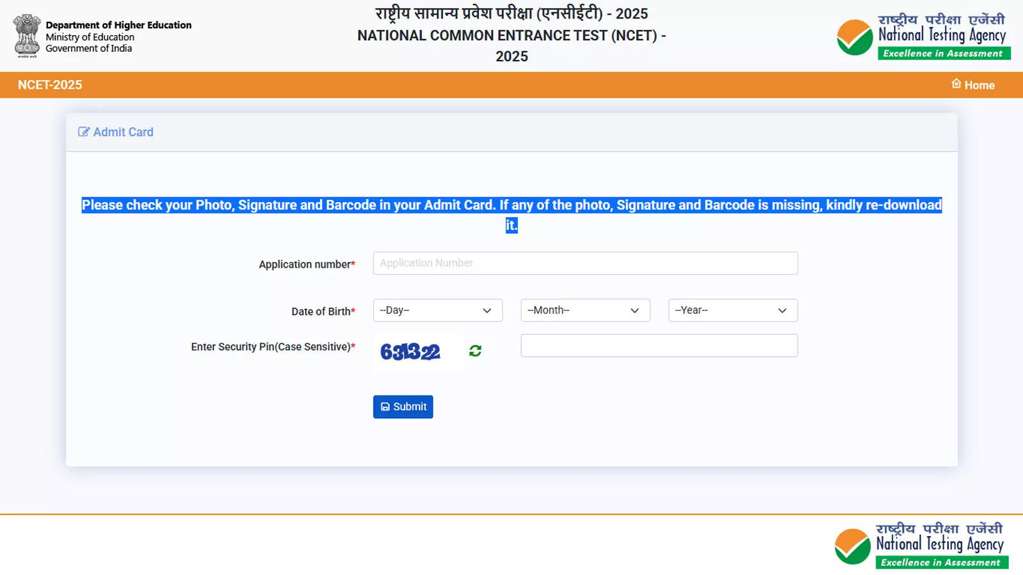Click inside the Application Number field
The height and width of the screenshot is (575, 1023).
pos(585,263)
